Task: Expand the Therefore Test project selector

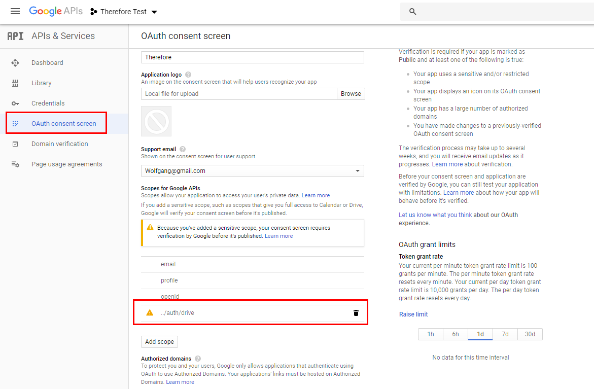Action: (x=124, y=12)
